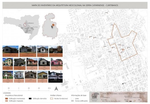This screenshot has height=104, width=150.
Task: Click the Edificação mapeada color swatch
Action: click(x=7, y=101)
